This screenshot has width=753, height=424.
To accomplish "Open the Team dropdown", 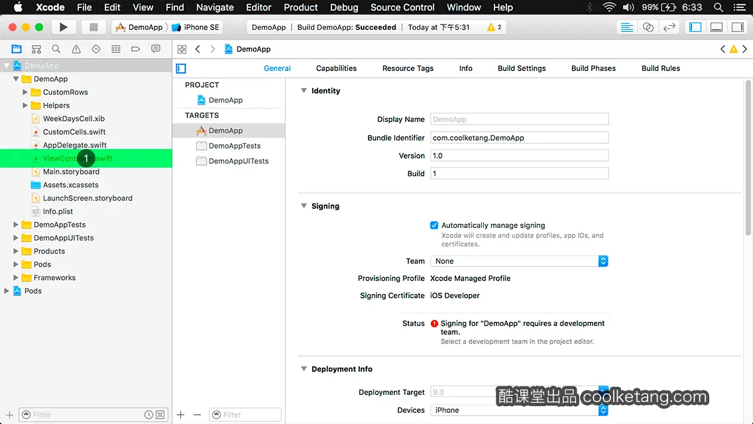I will coord(519,261).
